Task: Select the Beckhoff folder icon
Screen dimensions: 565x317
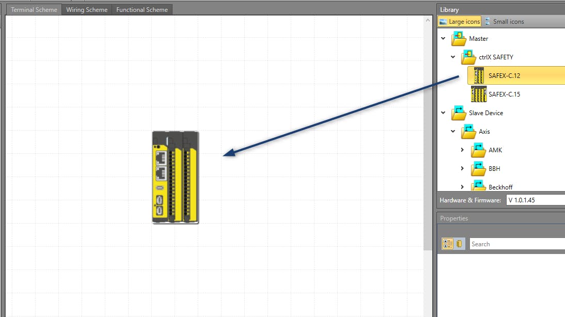Action: tap(478, 186)
